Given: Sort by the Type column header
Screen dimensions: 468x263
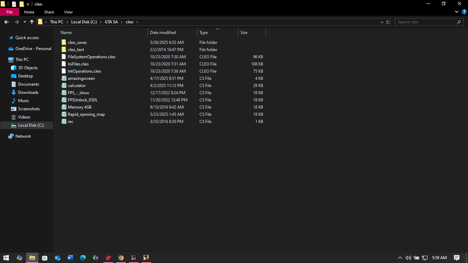Looking at the screenshot, I should pos(218,33).
